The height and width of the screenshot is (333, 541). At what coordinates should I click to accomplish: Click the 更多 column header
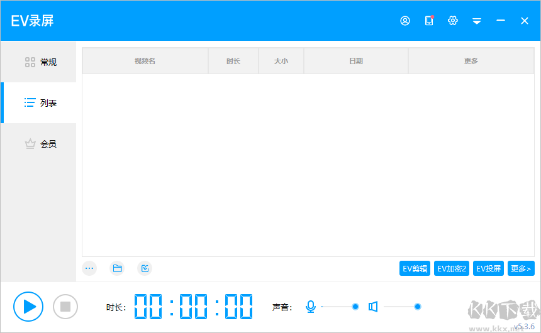click(x=471, y=61)
